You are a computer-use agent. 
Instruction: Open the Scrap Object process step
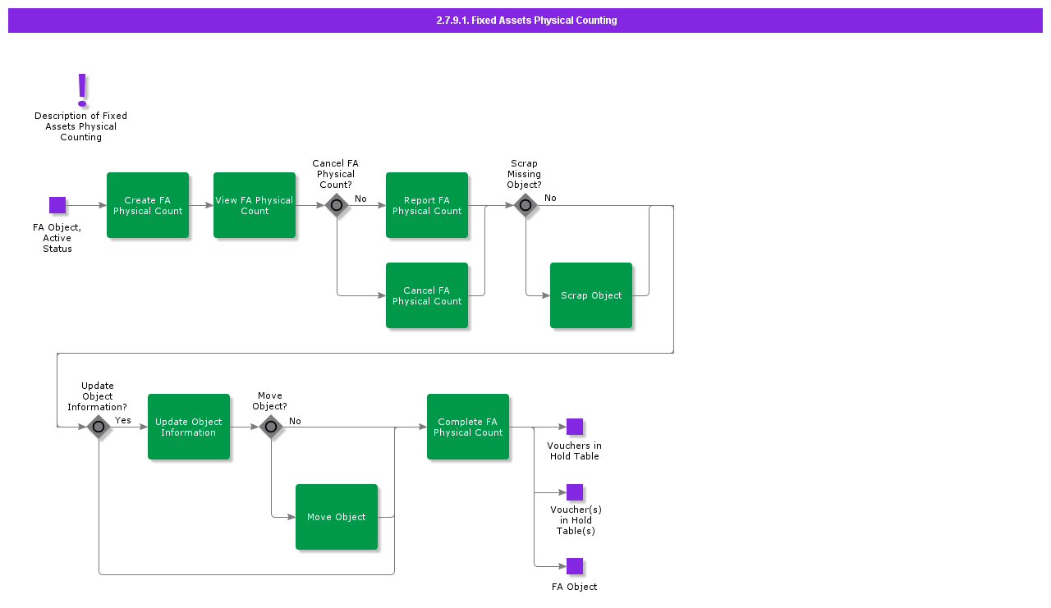pyautogui.click(x=591, y=295)
